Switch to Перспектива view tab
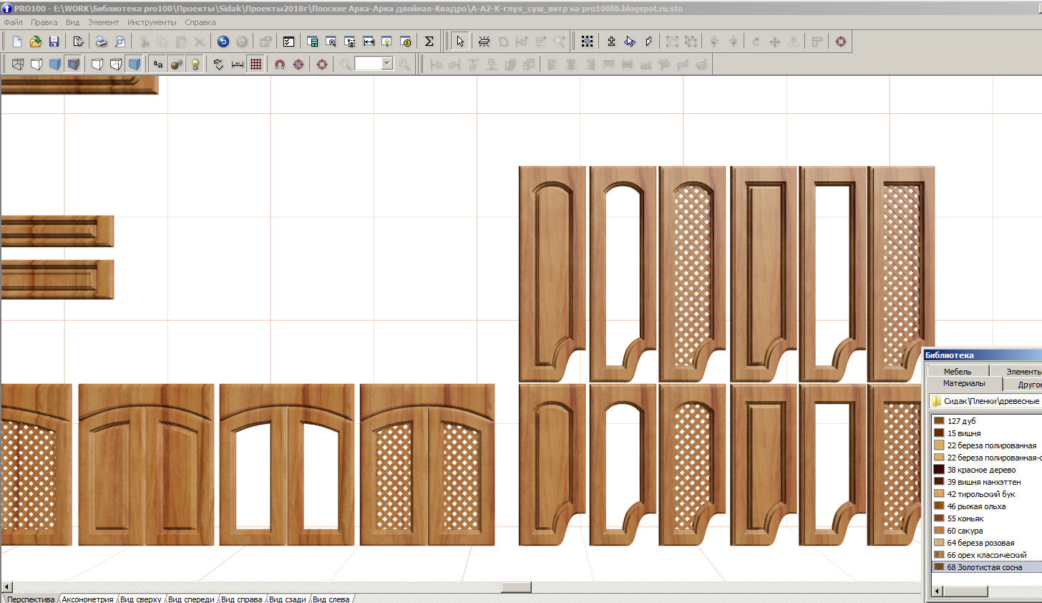 (x=31, y=599)
